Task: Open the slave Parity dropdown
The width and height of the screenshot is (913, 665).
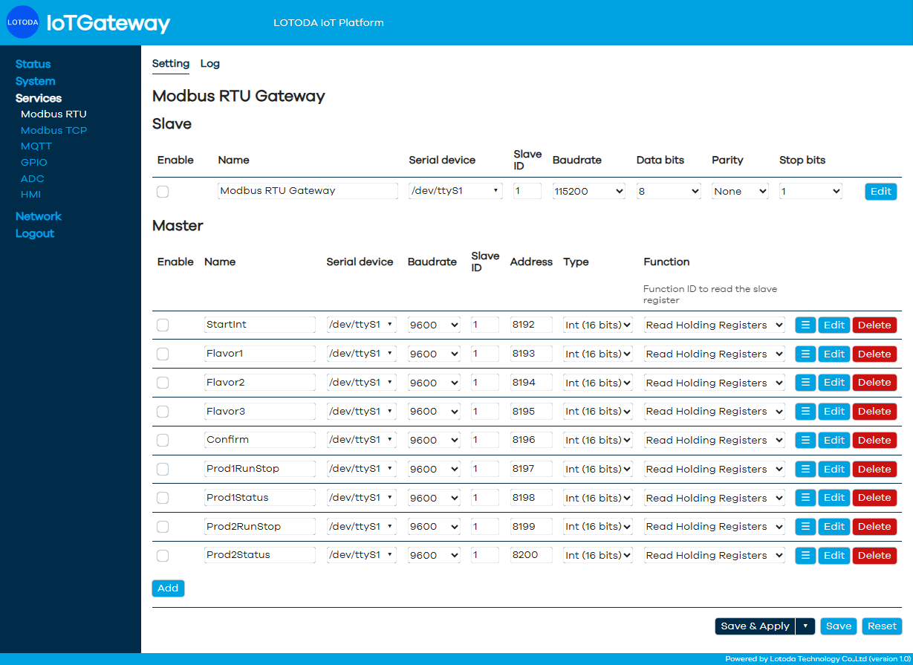Action: click(x=740, y=191)
